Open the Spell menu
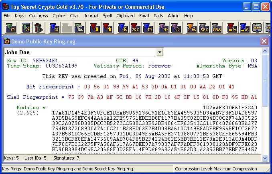Screen dimensions: 272x174 107,16
